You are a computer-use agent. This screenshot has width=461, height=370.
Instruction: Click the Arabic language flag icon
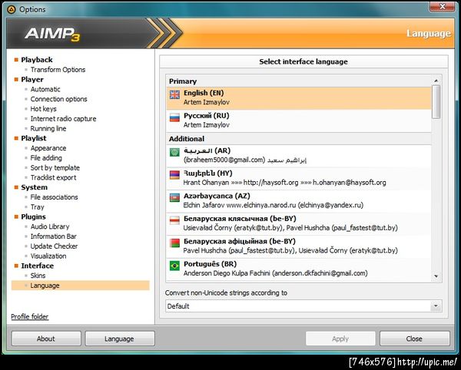(x=174, y=153)
